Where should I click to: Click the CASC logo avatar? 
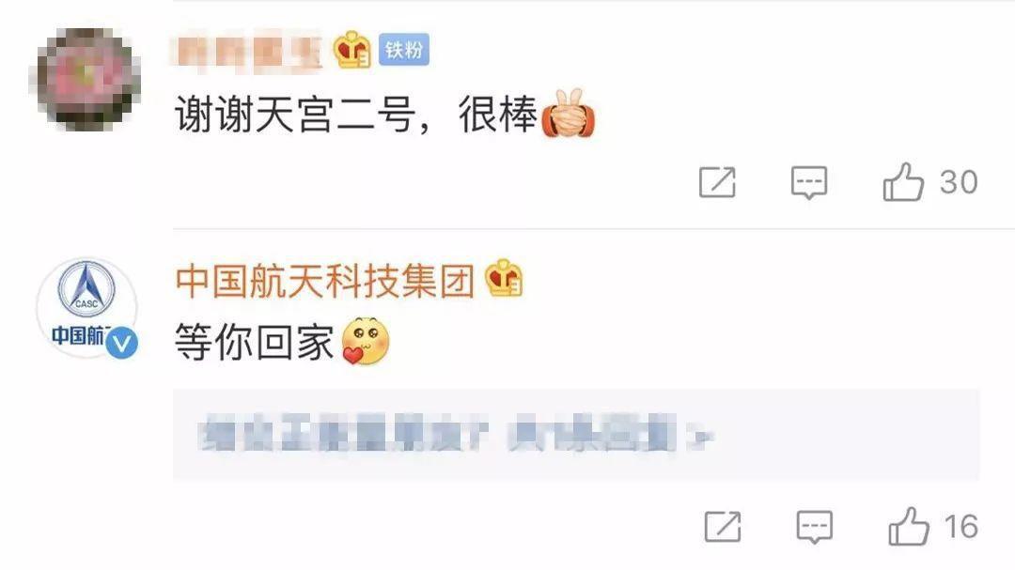(86, 307)
